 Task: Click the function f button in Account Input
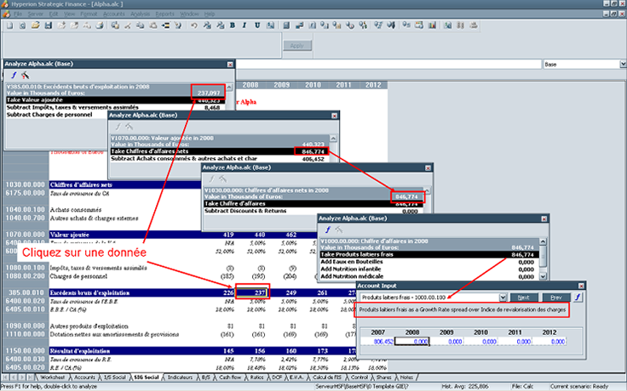[x=578, y=297]
